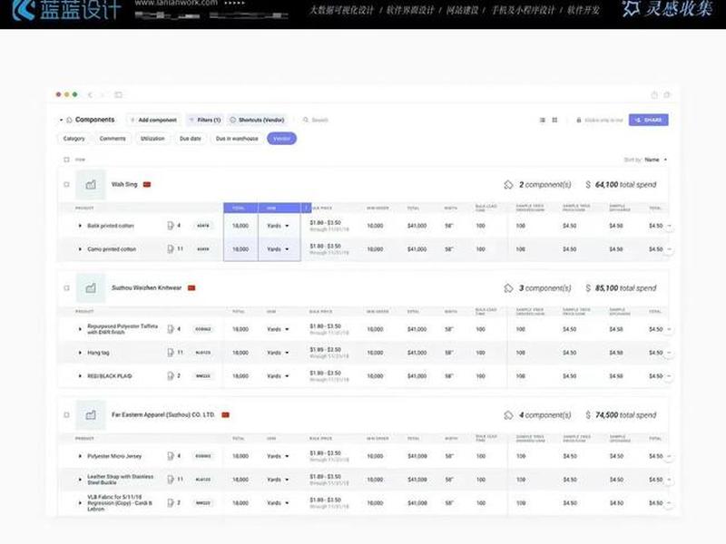This screenshot has height=544, width=726.
Task: Click document icon on Batik printed cotton
Action: tap(171, 226)
